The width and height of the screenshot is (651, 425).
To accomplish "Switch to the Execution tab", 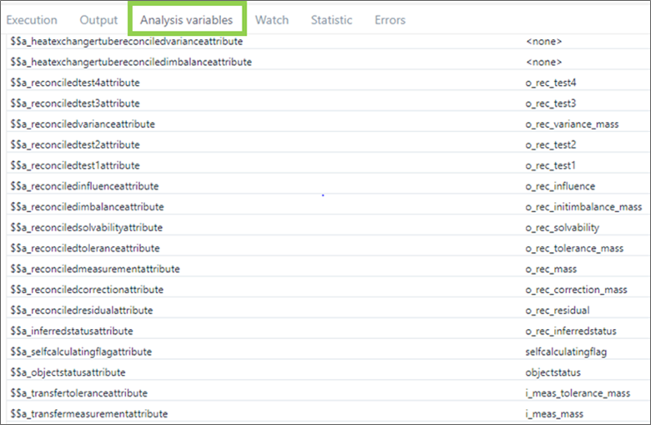I will pyautogui.click(x=32, y=20).
